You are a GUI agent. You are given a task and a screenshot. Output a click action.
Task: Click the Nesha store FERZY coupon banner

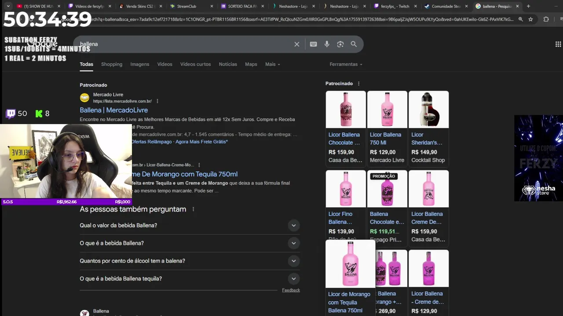click(538, 158)
